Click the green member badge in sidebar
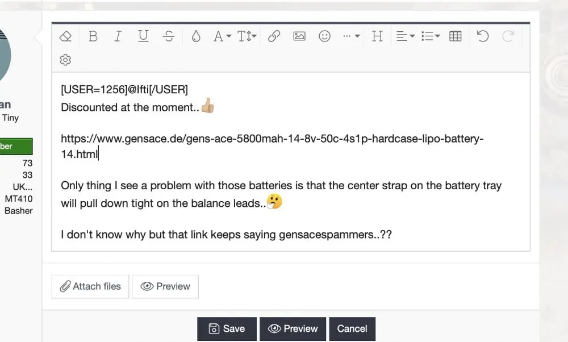This screenshot has width=568, height=342. (16, 147)
